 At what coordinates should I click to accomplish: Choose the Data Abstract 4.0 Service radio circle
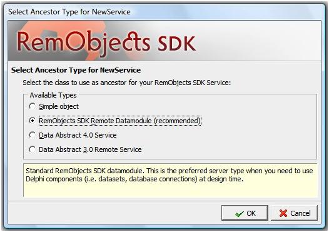tap(32, 135)
